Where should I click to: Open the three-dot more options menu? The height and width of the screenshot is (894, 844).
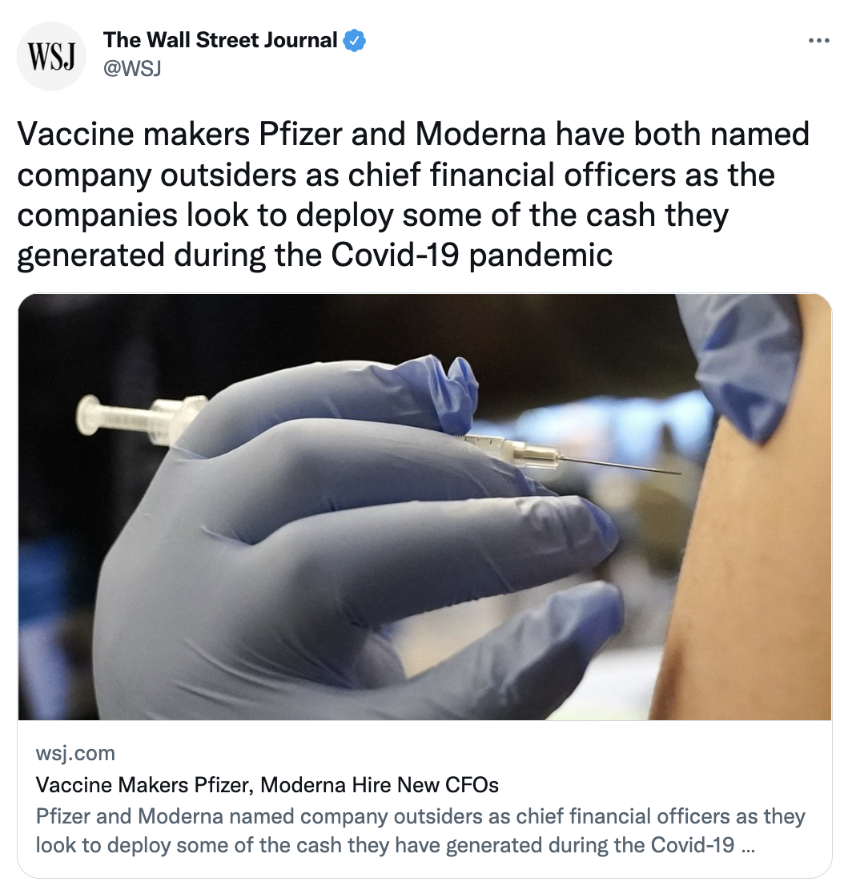pyautogui.click(x=819, y=41)
